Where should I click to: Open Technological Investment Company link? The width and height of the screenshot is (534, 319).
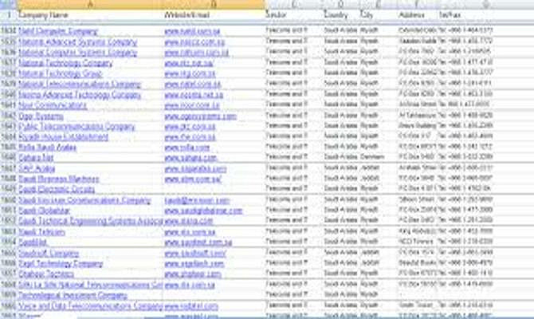click(73, 295)
